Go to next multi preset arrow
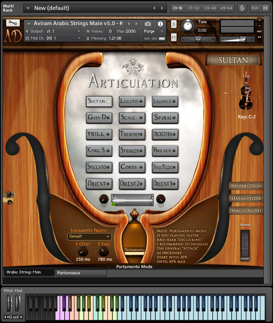This screenshot has height=323, width=273. coord(162,8)
